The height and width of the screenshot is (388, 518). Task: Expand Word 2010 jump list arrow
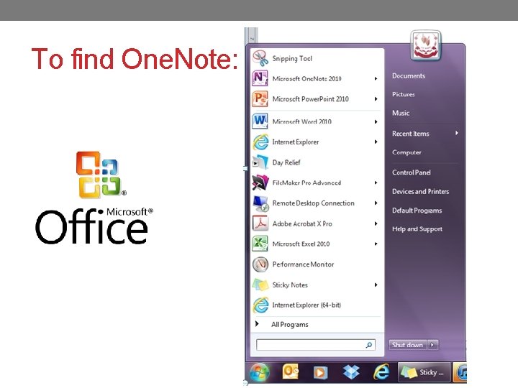pyautogui.click(x=376, y=121)
